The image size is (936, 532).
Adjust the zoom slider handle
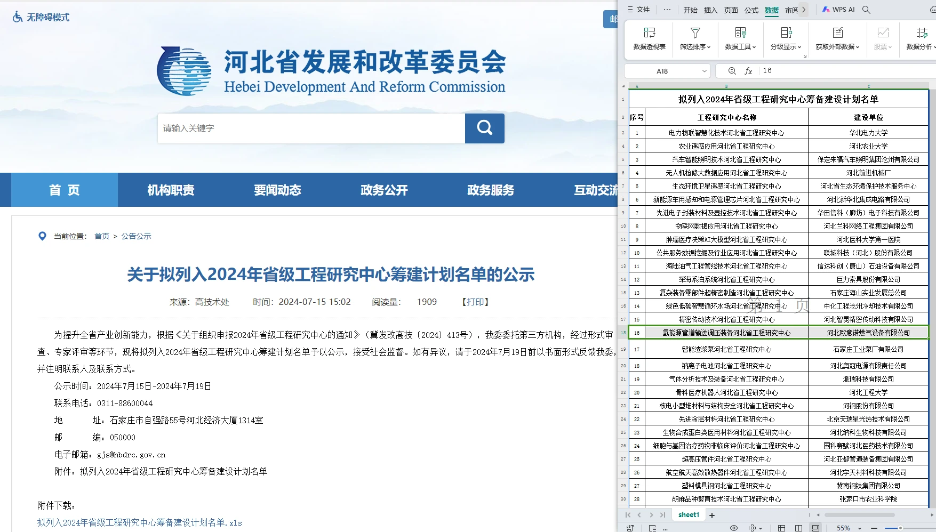(x=900, y=528)
